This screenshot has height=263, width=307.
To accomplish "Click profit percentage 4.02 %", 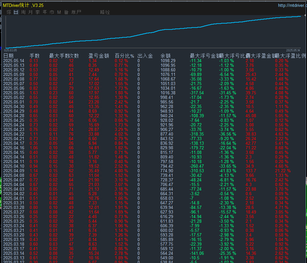I will click(x=121, y=134).
